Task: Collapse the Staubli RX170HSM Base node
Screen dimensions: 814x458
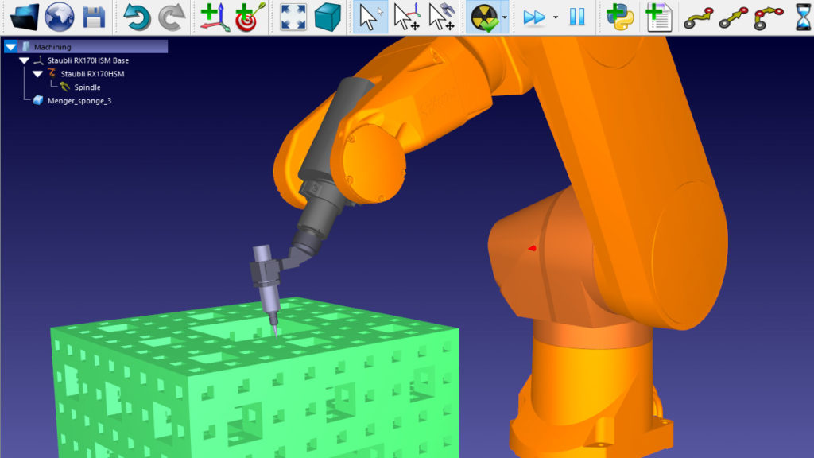Action: click(24, 60)
